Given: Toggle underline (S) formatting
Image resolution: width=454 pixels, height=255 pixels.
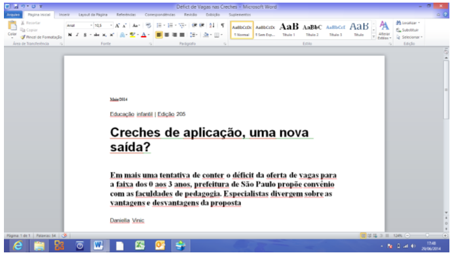Looking at the screenshot, I should click(x=85, y=35).
